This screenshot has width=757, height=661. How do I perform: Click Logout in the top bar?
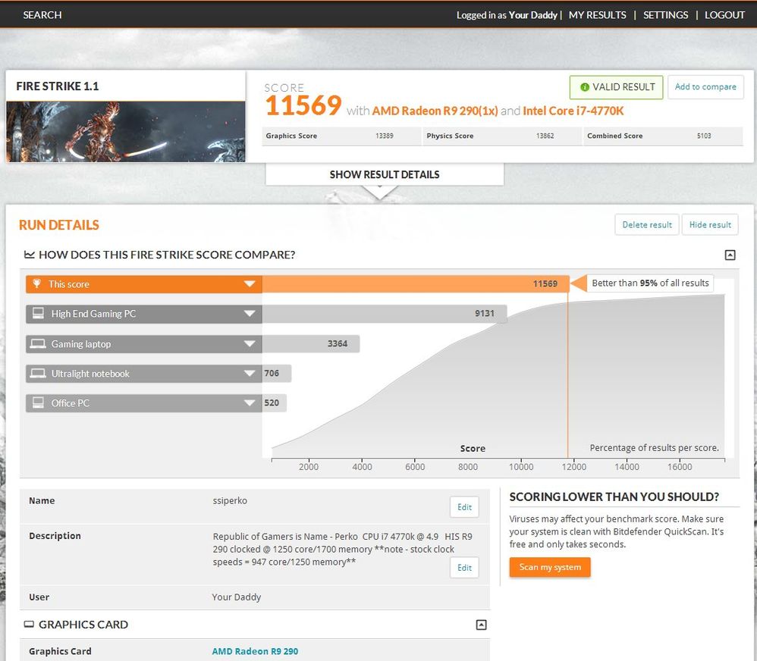tap(724, 15)
